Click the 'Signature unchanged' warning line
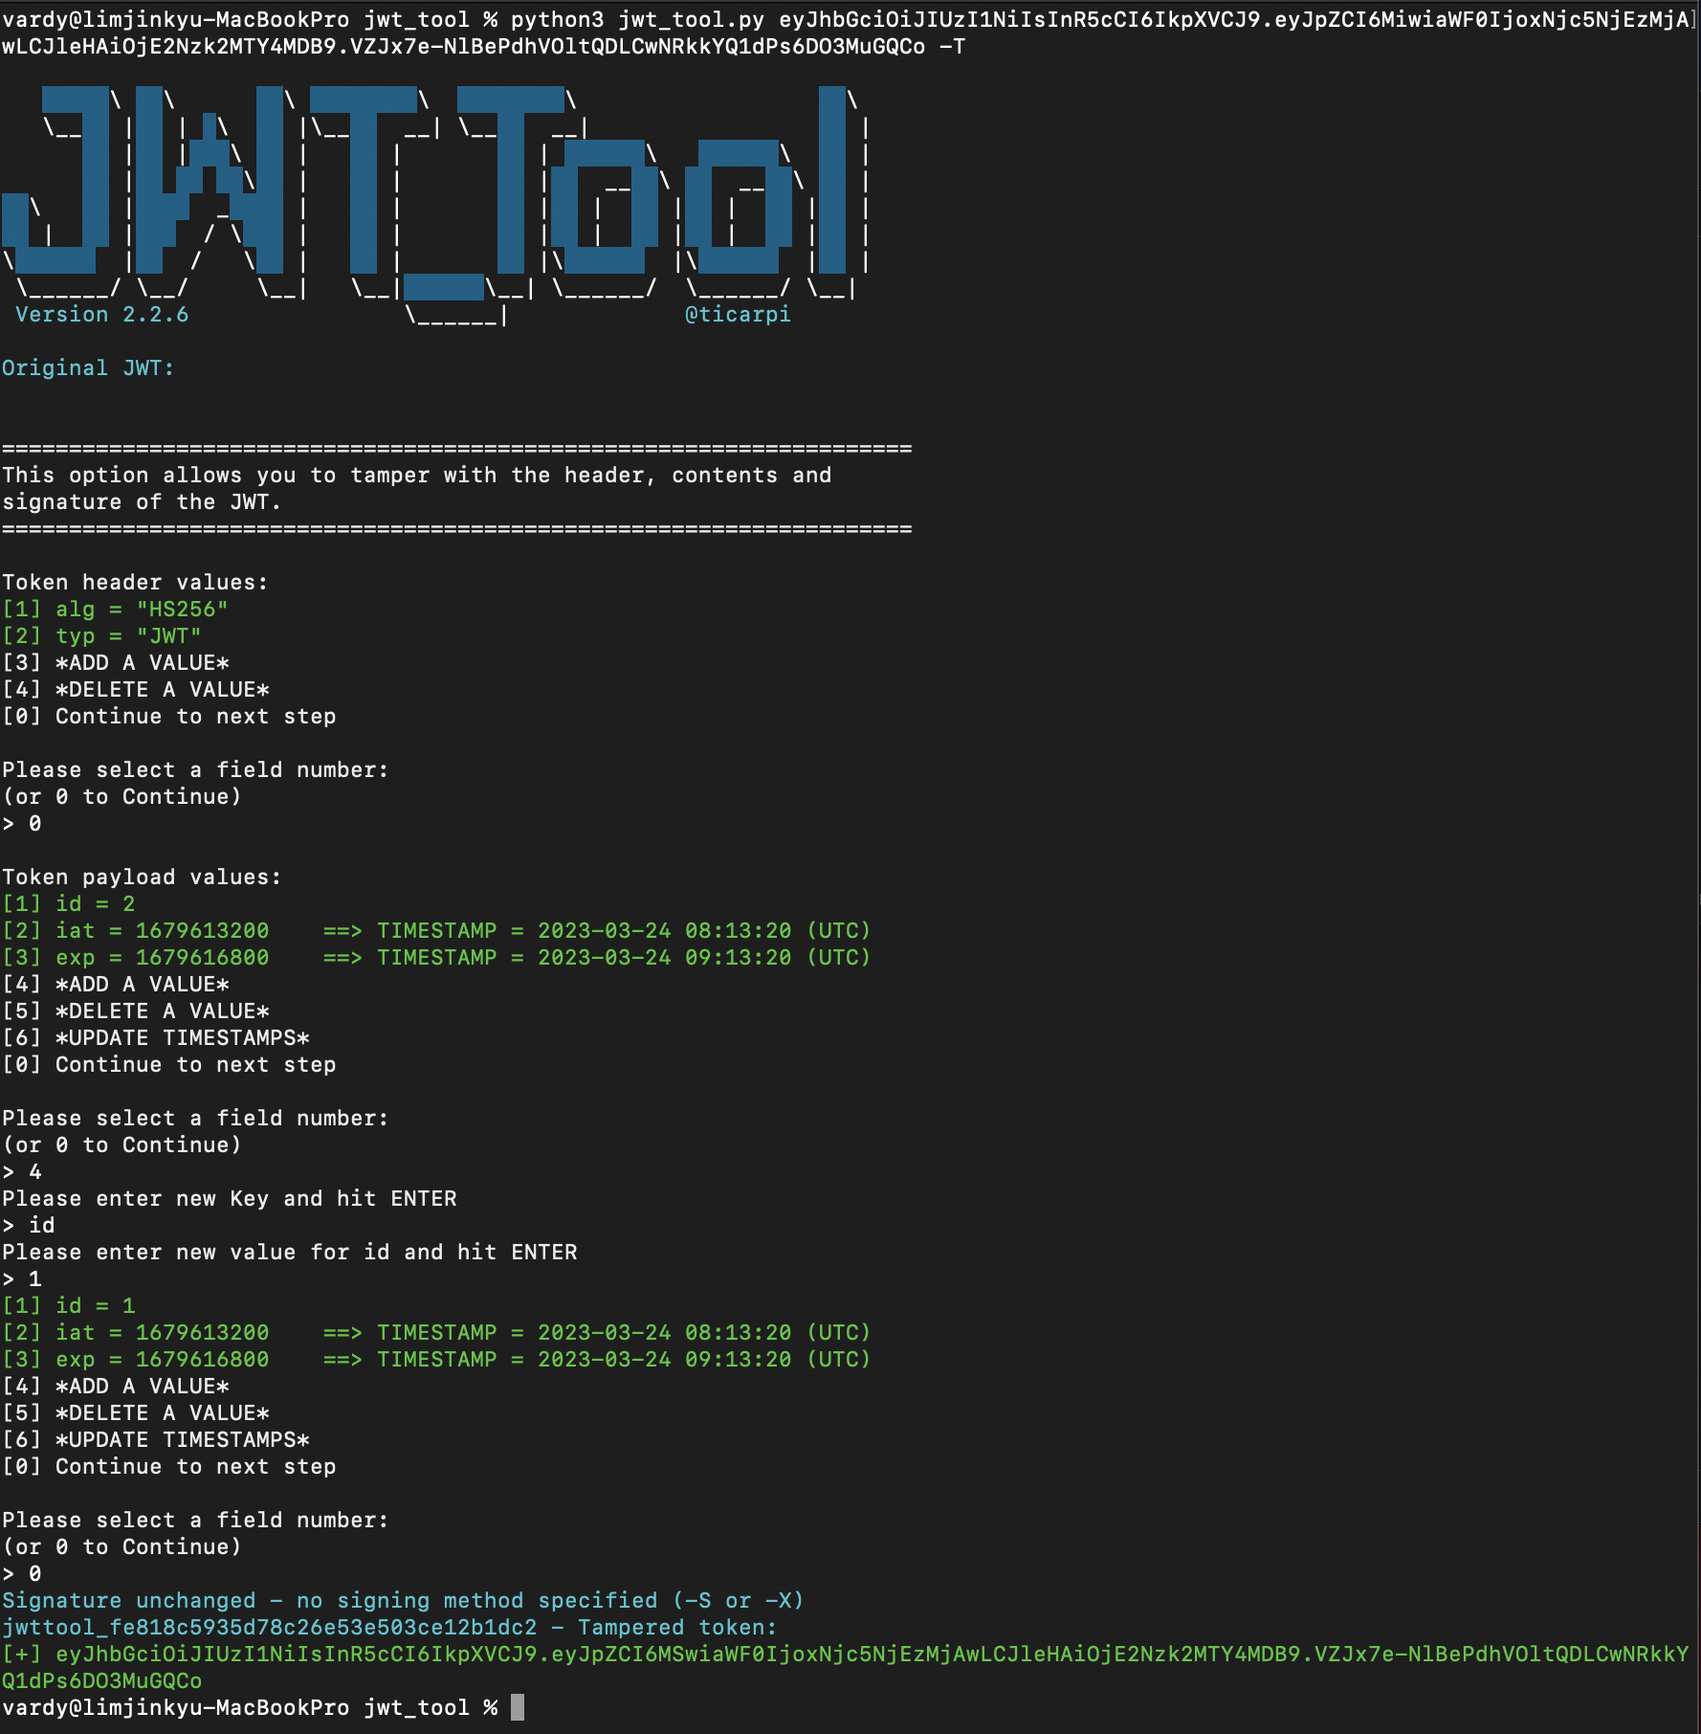The height and width of the screenshot is (1734, 1701). click(403, 1601)
